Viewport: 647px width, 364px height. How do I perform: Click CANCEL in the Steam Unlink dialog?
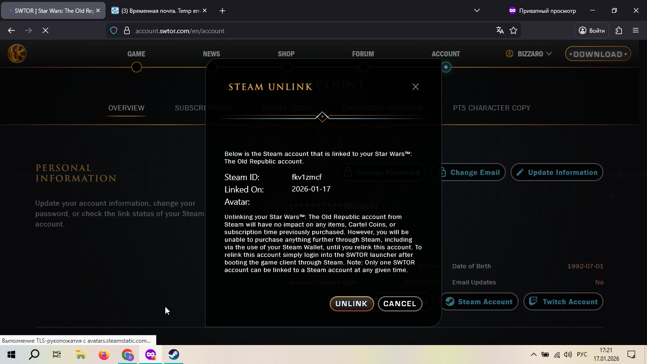tap(400, 304)
